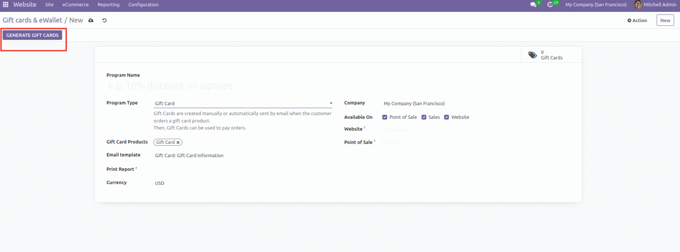Open the Program Type dropdown

pyautogui.click(x=243, y=103)
